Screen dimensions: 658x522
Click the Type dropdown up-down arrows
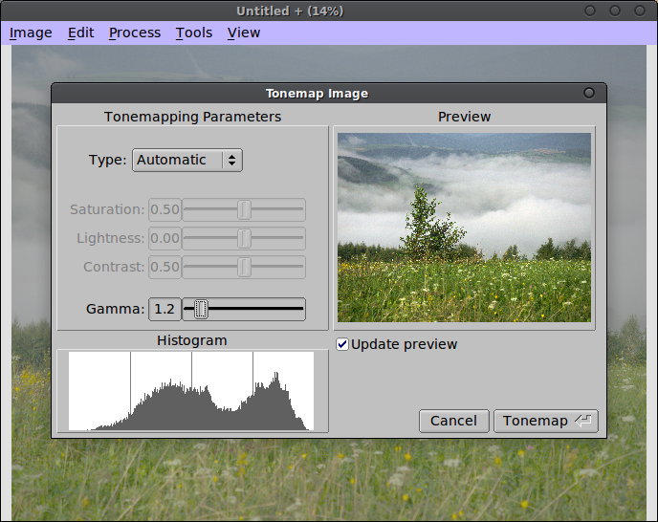(x=232, y=160)
